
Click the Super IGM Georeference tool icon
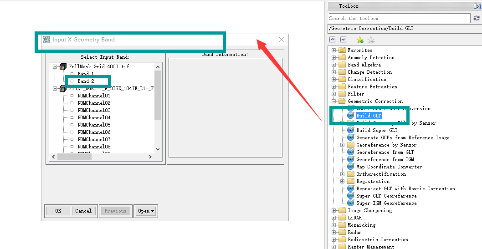[x=350, y=203]
